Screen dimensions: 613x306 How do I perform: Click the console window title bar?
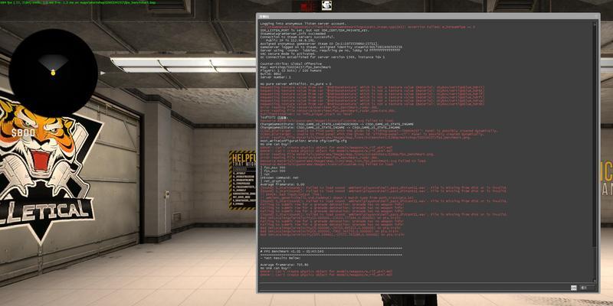428,16
